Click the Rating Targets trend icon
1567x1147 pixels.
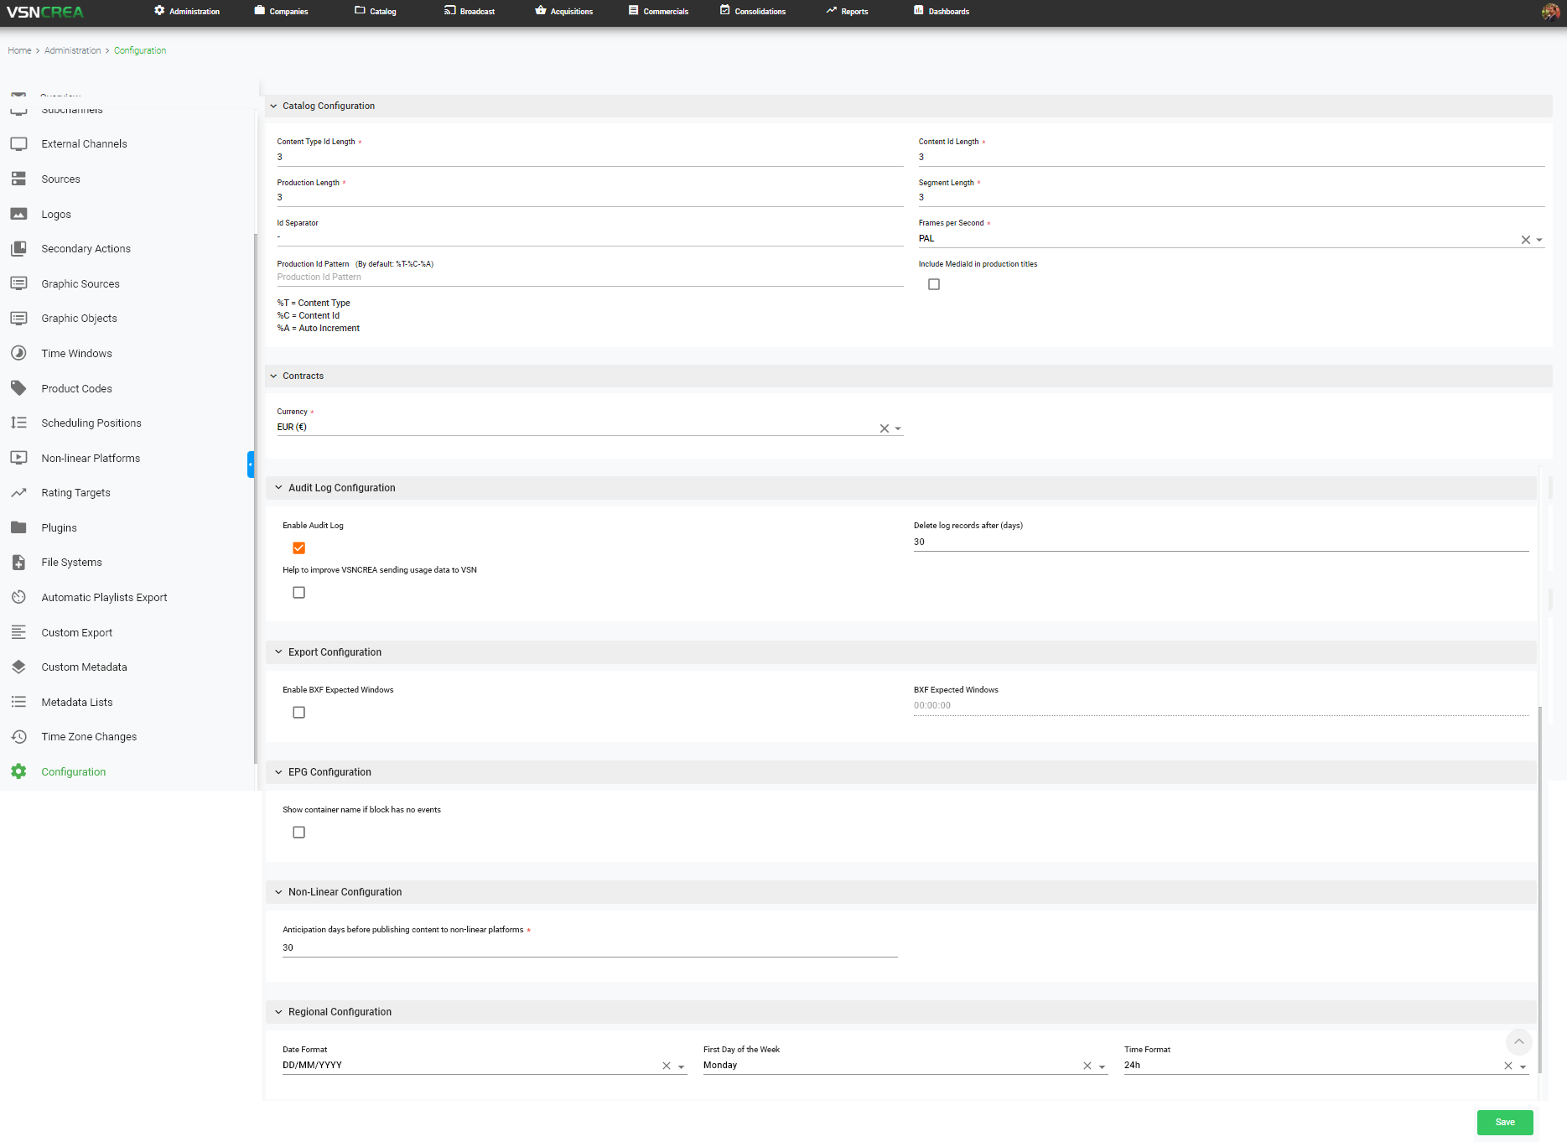[18, 493]
